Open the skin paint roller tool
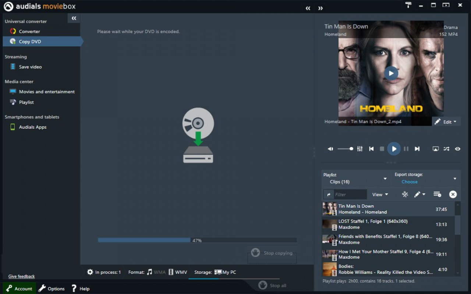 coord(408,5)
